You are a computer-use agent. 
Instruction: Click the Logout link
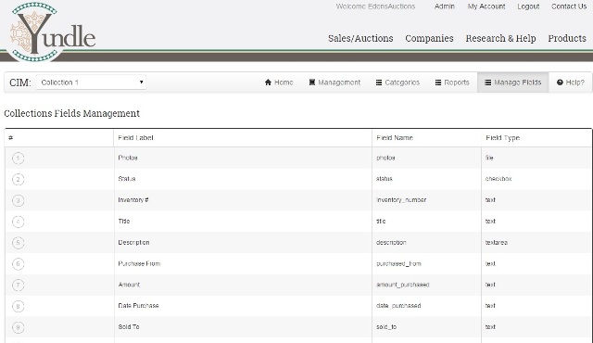pos(528,6)
